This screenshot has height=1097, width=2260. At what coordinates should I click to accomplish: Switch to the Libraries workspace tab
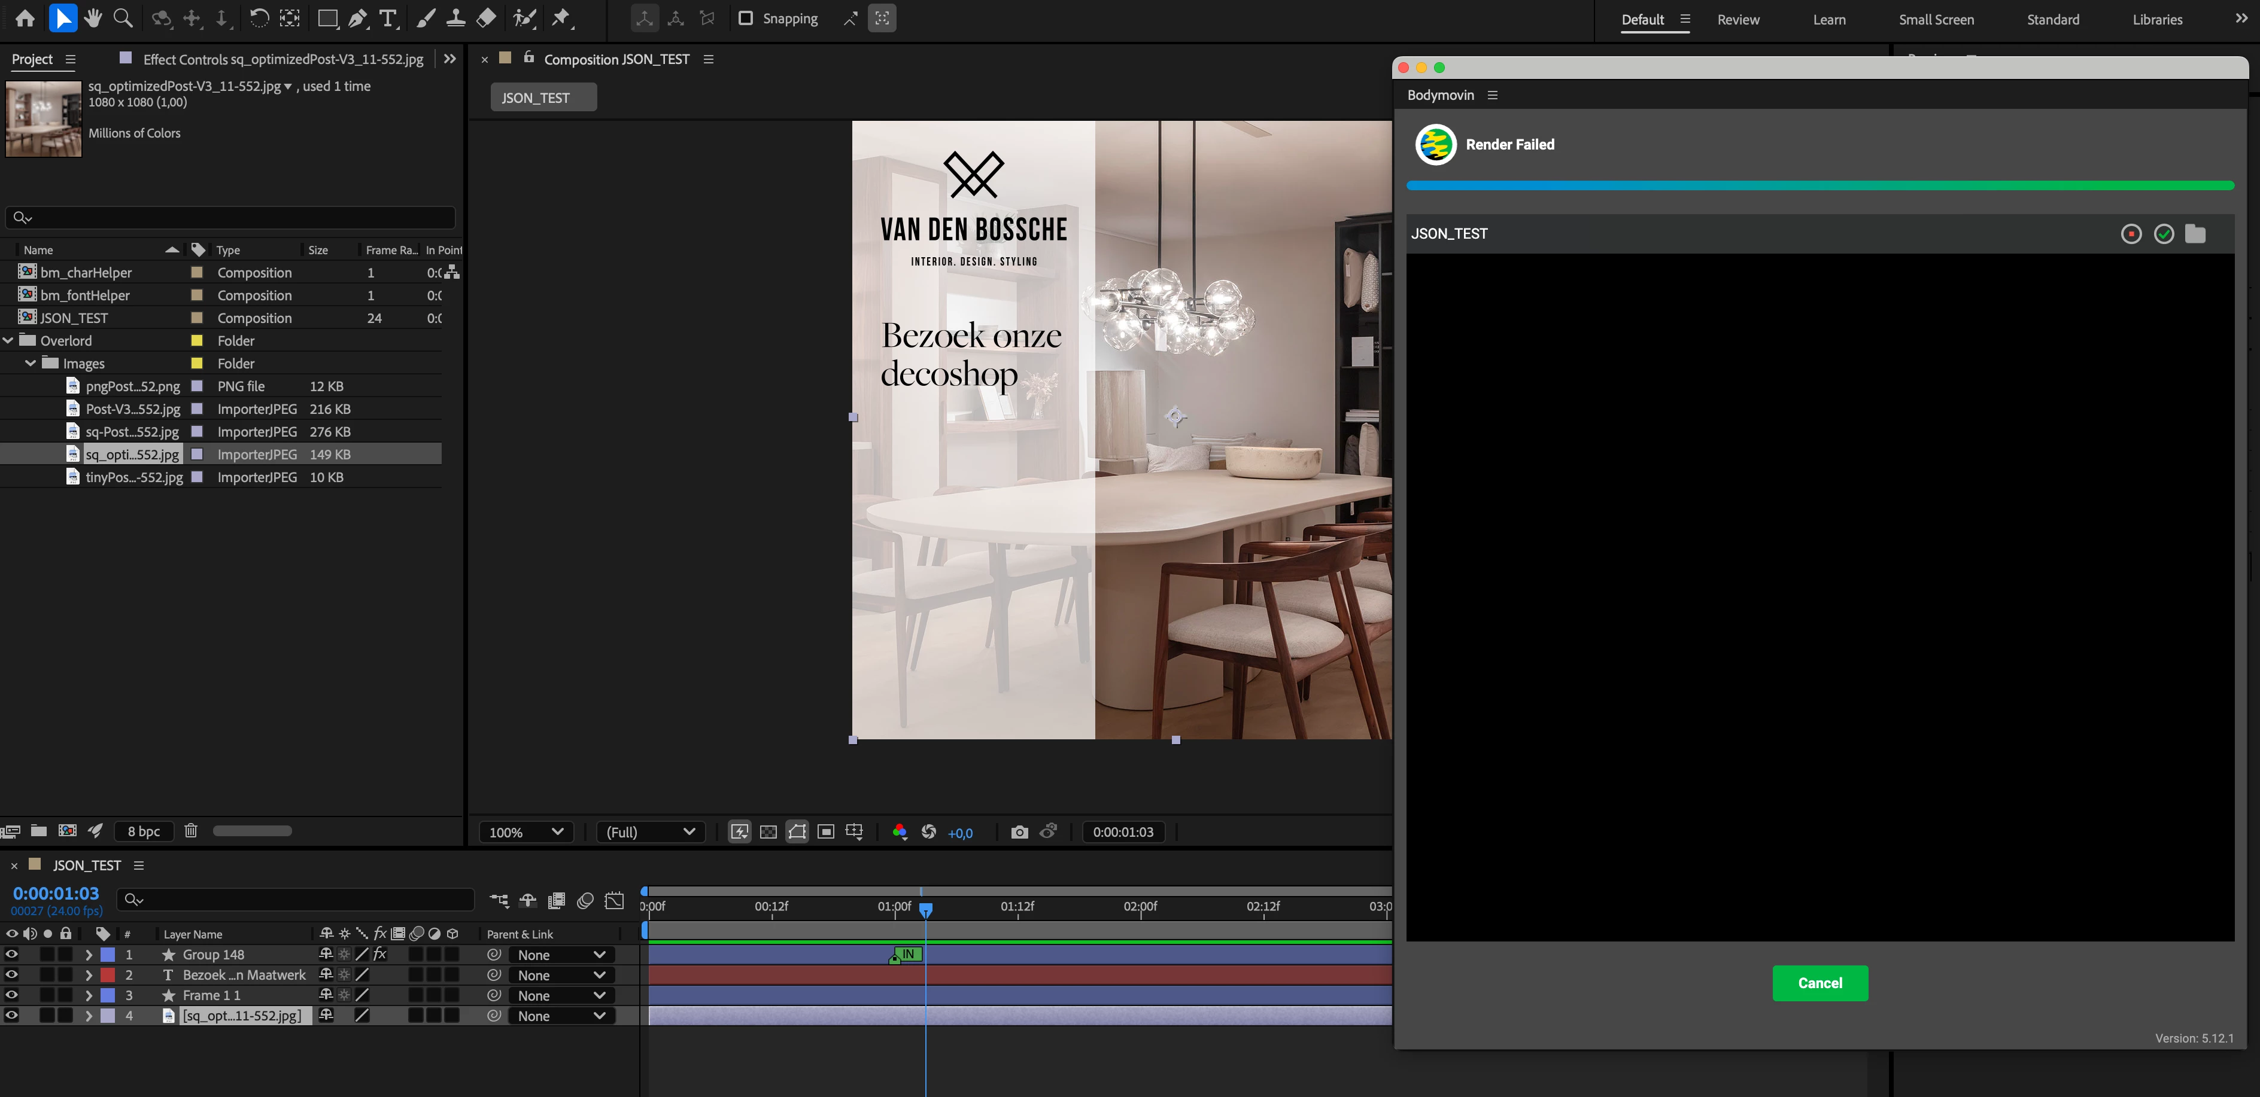pyautogui.click(x=2156, y=19)
